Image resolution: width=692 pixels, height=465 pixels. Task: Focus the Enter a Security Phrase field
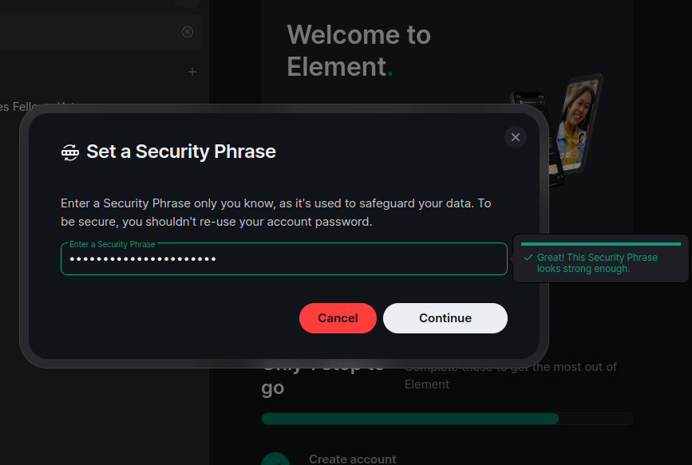[x=284, y=259]
